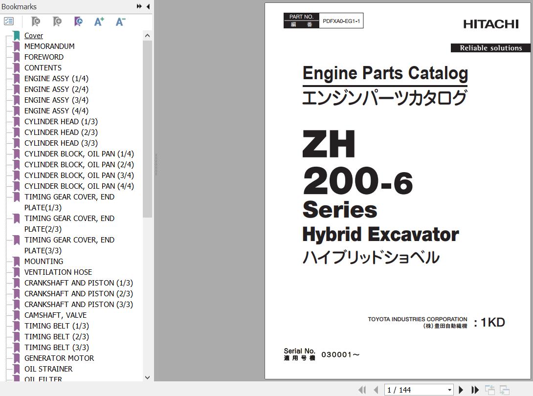The height and width of the screenshot is (396, 533).
Task: Click the HITACHI logo on the page
Action: point(491,24)
